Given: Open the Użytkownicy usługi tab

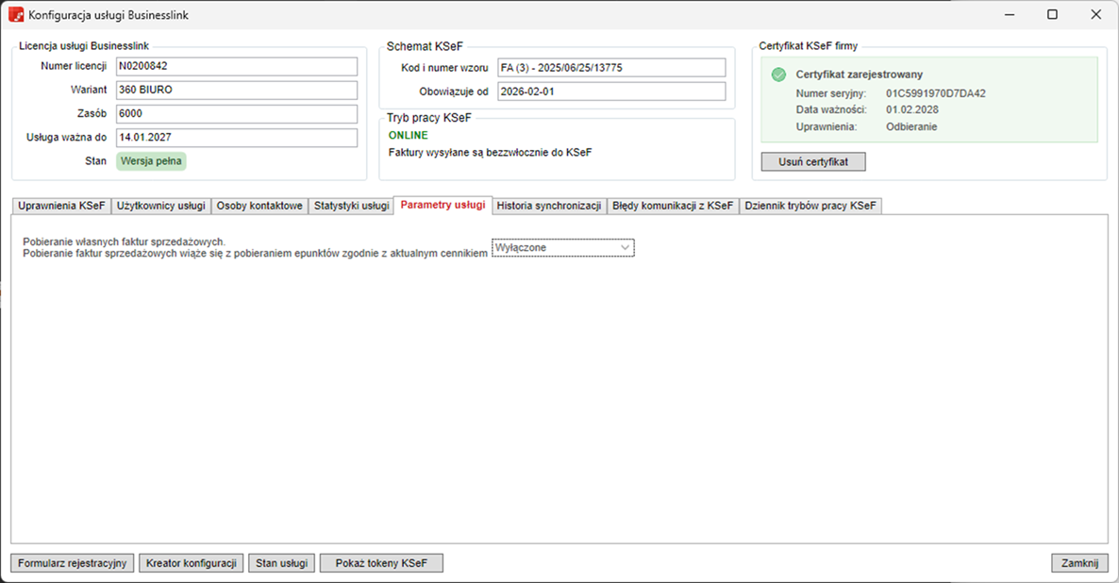Looking at the screenshot, I should coord(160,206).
